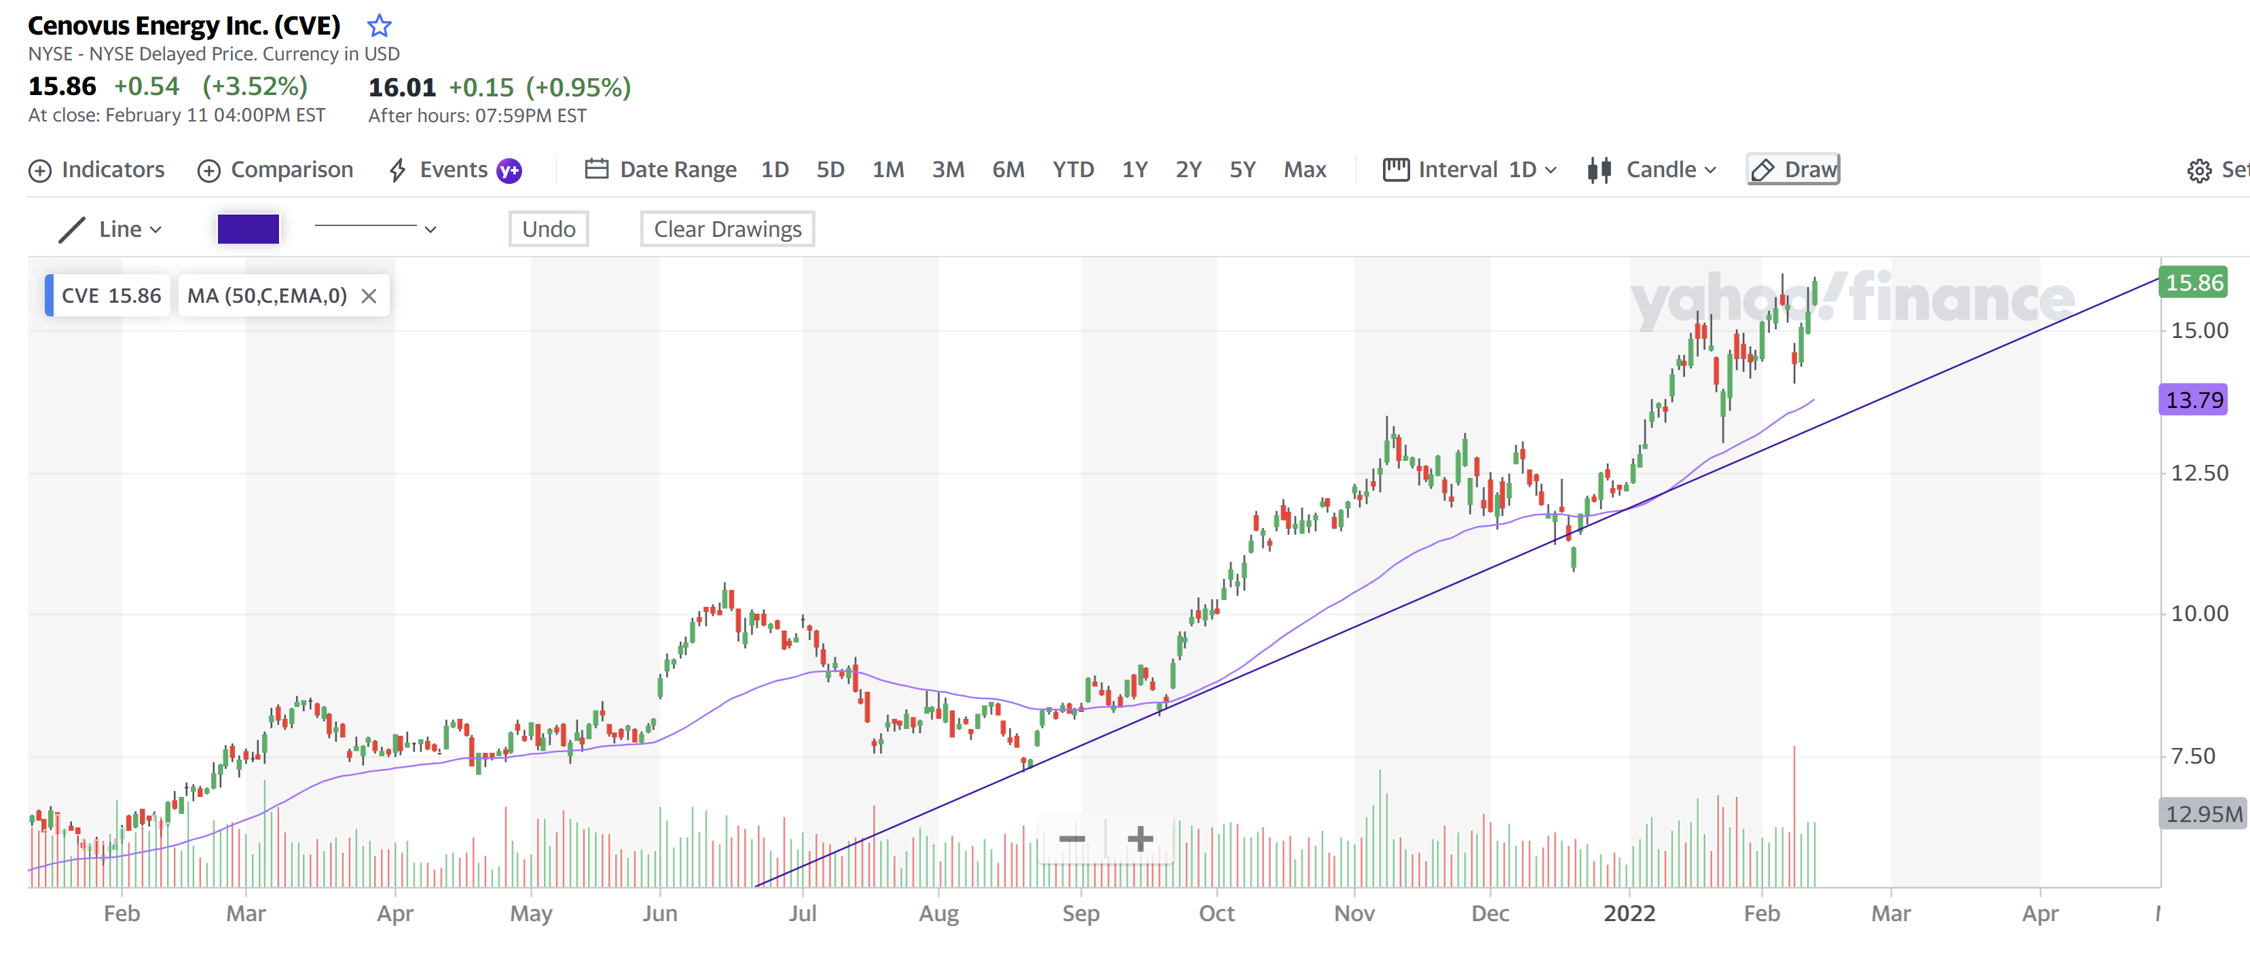
Task: Click the Undo button
Action: [x=549, y=229]
